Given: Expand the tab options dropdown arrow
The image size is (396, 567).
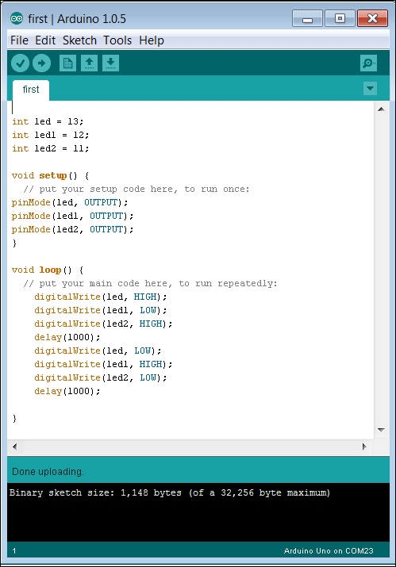Looking at the screenshot, I should (x=370, y=88).
